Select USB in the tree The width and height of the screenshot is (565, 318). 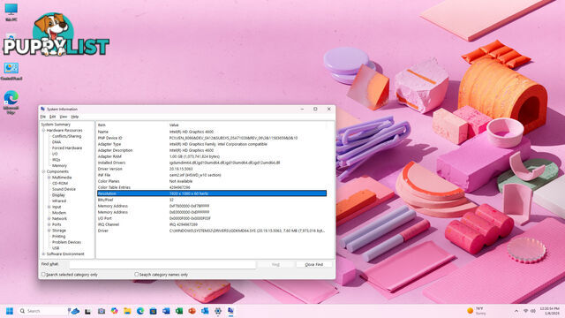[56, 248]
